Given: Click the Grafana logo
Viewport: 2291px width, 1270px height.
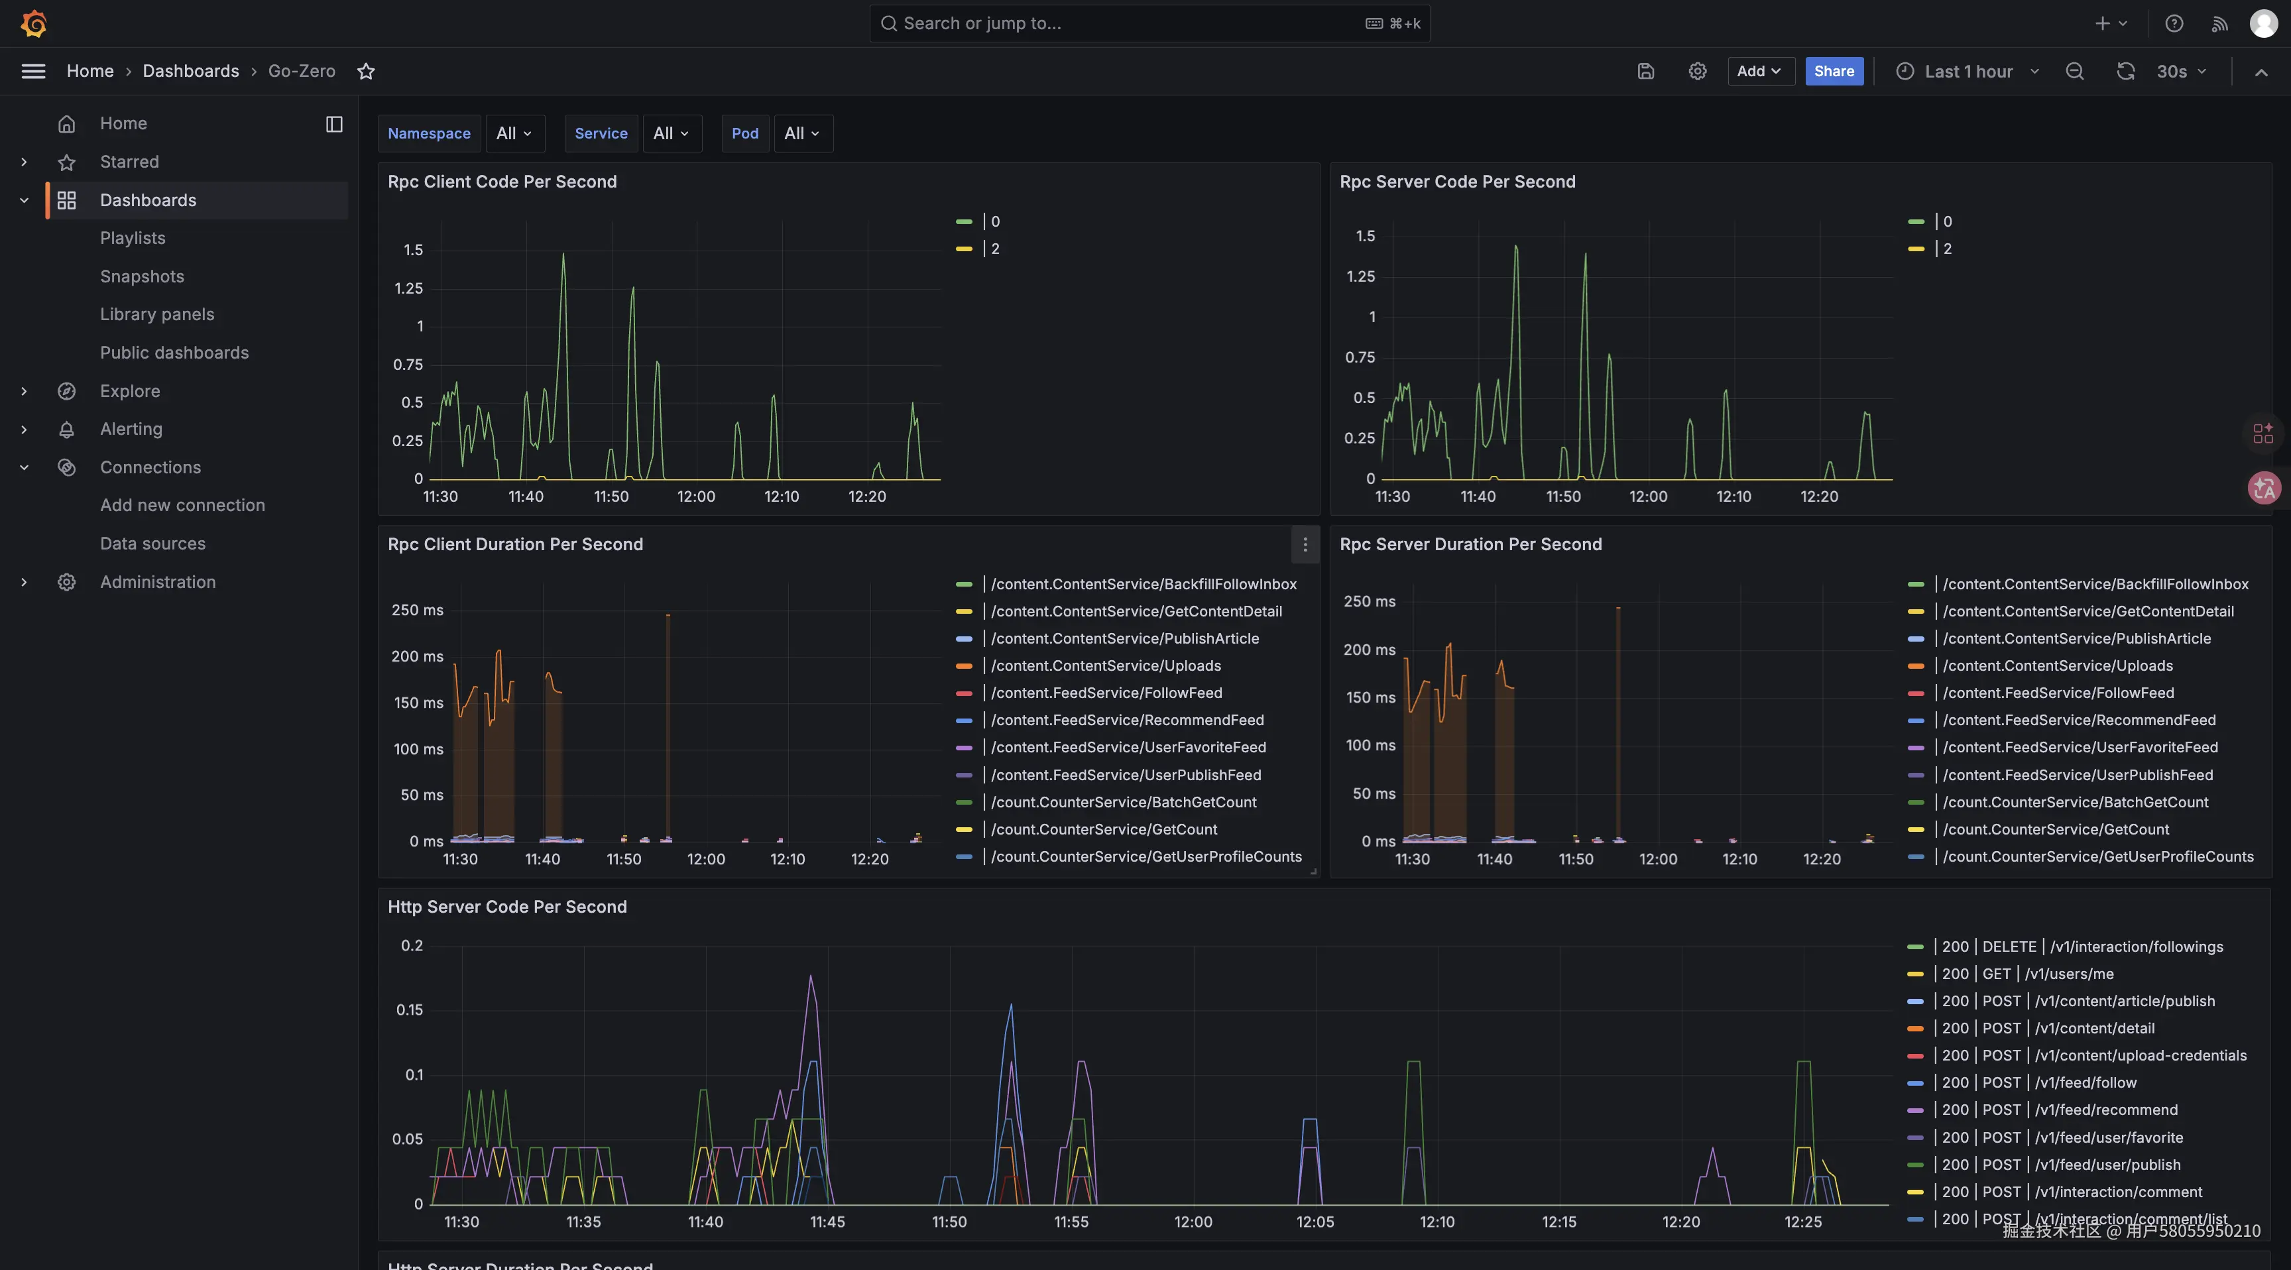Looking at the screenshot, I should (34, 24).
